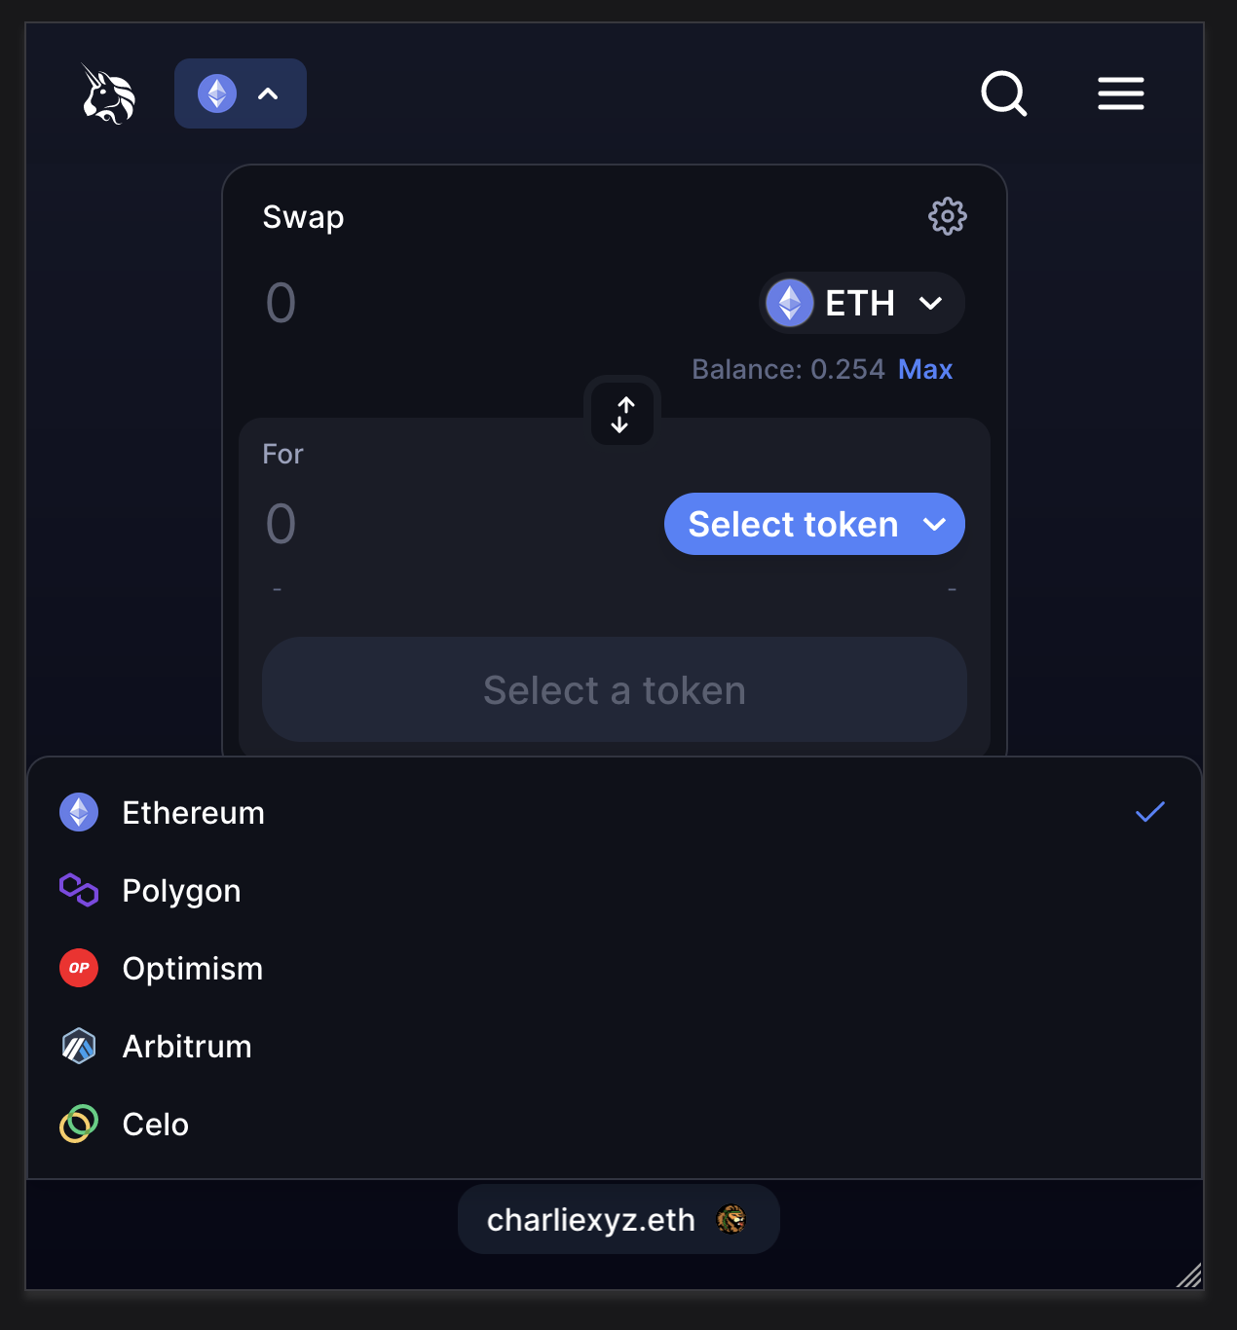
Task: Click the Polygon network icon
Action: click(x=78, y=889)
